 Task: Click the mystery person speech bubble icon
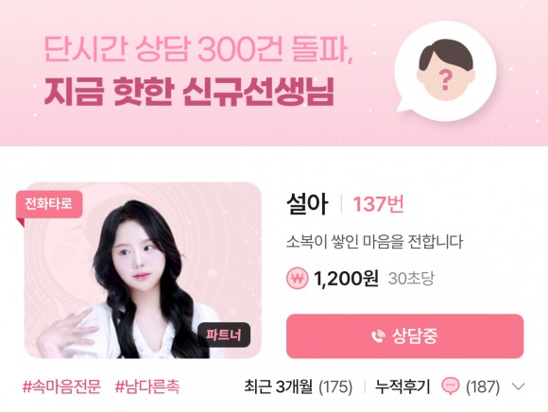pos(446,71)
